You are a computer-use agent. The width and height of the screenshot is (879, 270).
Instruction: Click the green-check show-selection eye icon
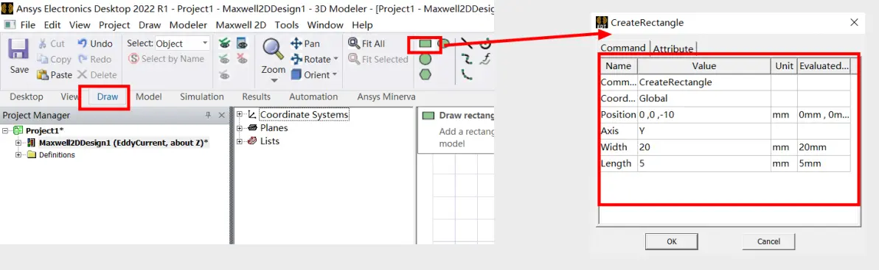pyautogui.click(x=224, y=43)
